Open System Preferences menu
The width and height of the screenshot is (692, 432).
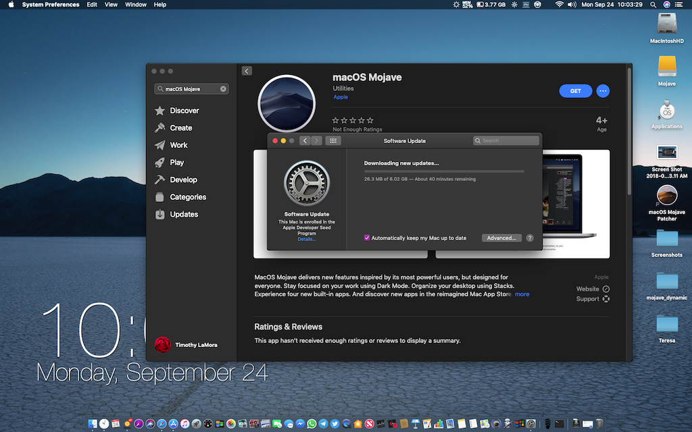click(x=51, y=5)
